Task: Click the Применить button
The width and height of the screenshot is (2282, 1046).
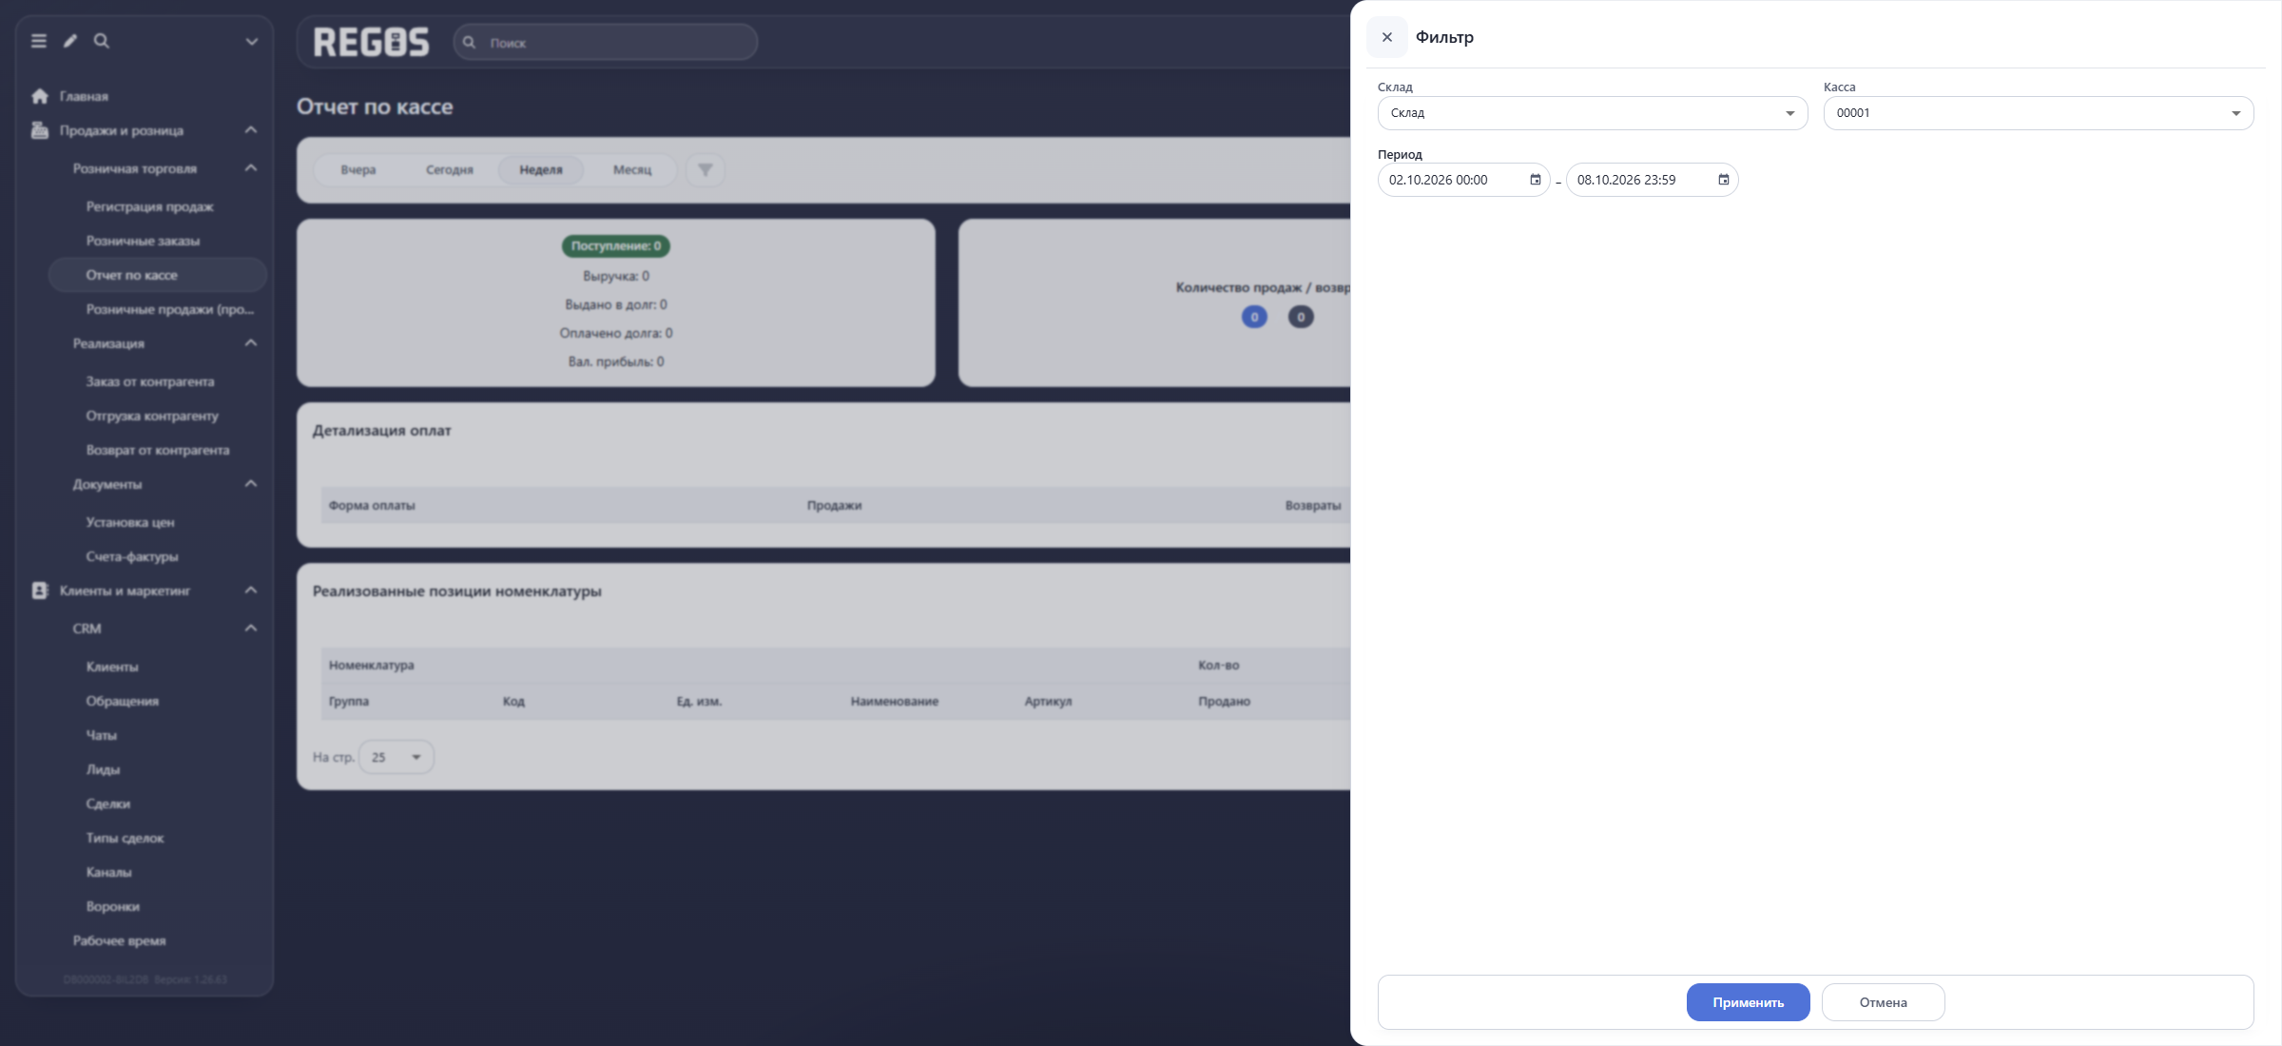Action: pos(1748,1002)
